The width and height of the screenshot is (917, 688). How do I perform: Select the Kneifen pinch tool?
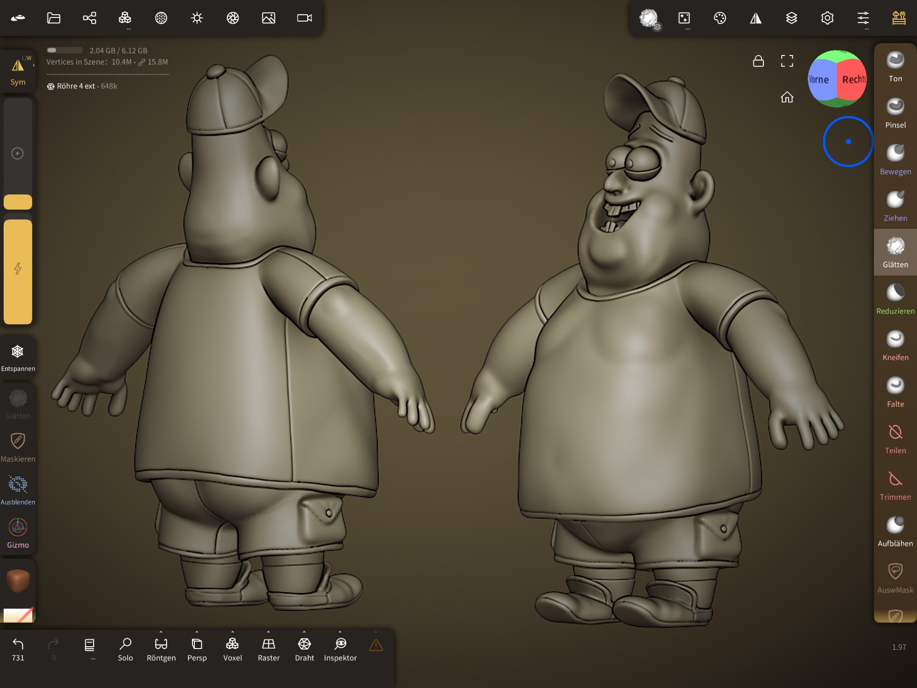(895, 346)
